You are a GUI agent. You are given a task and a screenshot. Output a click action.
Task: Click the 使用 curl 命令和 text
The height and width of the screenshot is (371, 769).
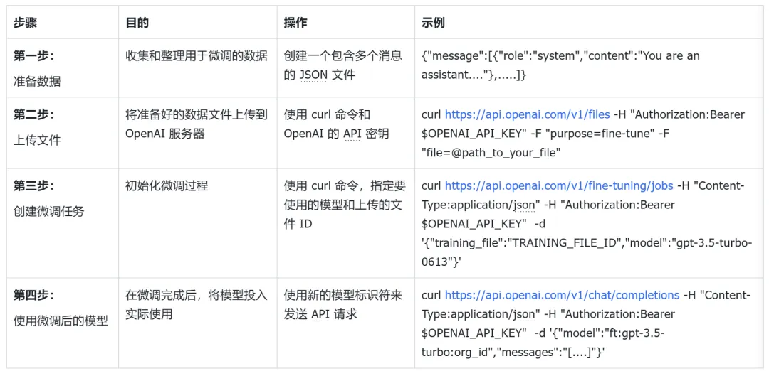click(x=327, y=115)
